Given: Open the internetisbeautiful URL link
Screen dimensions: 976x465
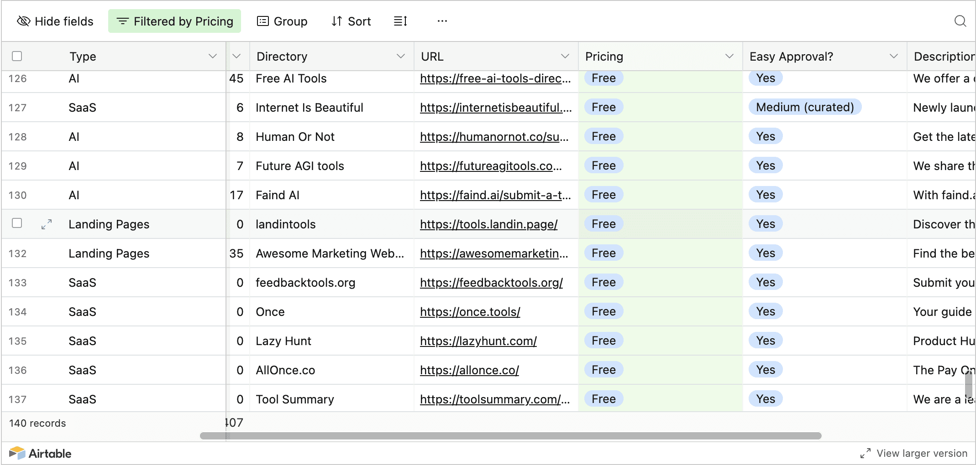Looking at the screenshot, I should pos(496,108).
